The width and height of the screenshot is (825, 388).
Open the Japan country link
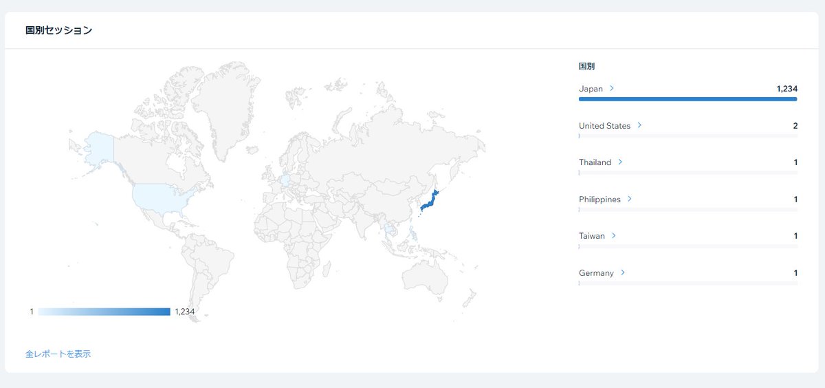[591, 89]
